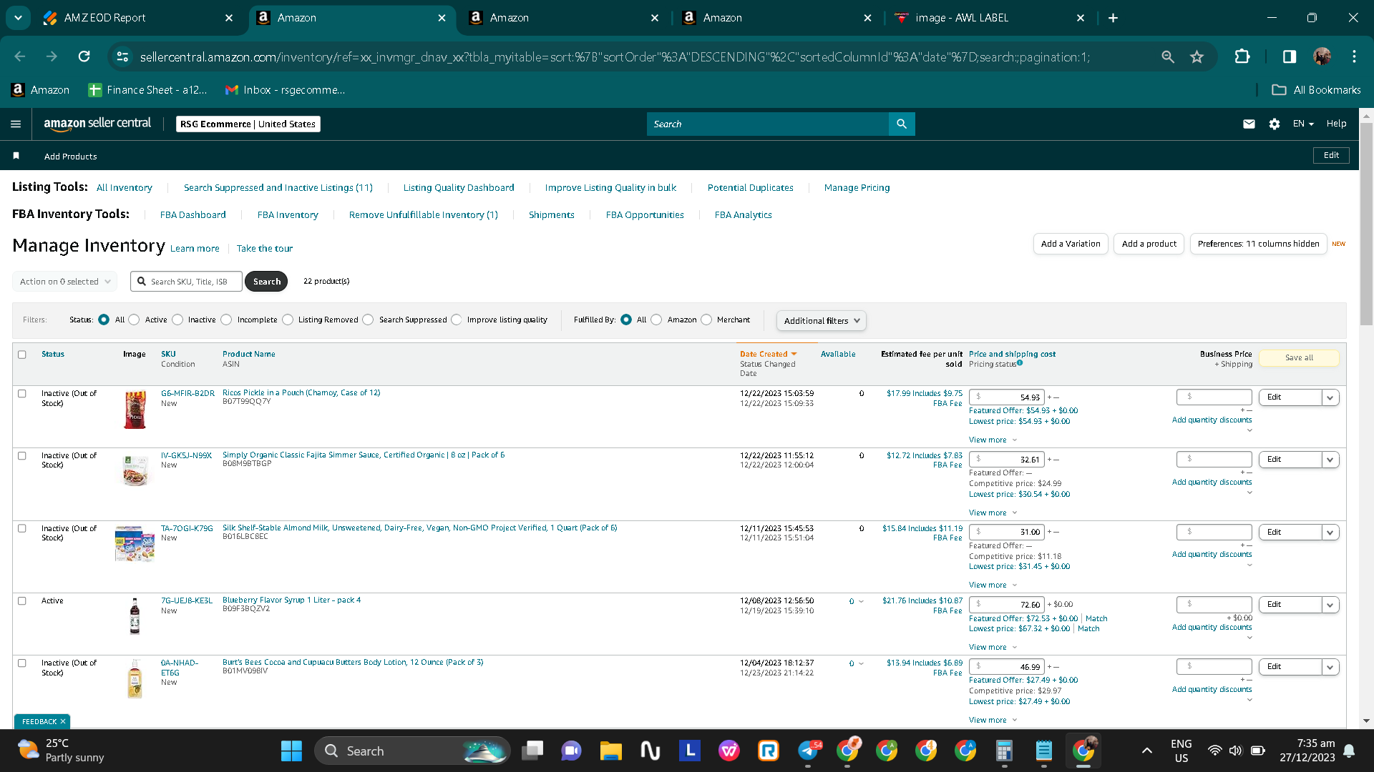Check the Silk Almond Milk row checkbox
This screenshot has width=1374, height=772.
[22, 529]
